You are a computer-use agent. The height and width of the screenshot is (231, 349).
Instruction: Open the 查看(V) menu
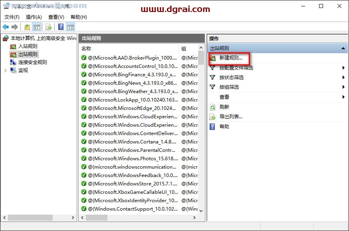point(56,17)
